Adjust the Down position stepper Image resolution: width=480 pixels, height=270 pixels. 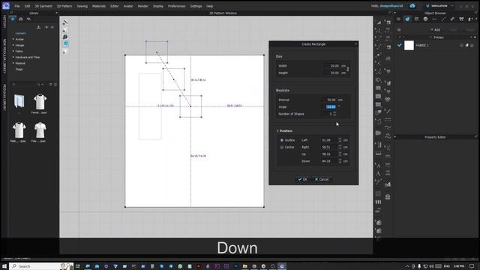coord(340,161)
